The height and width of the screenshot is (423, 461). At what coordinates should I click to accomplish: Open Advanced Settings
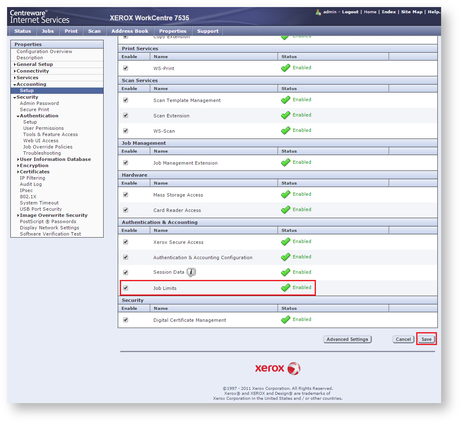point(347,339)
